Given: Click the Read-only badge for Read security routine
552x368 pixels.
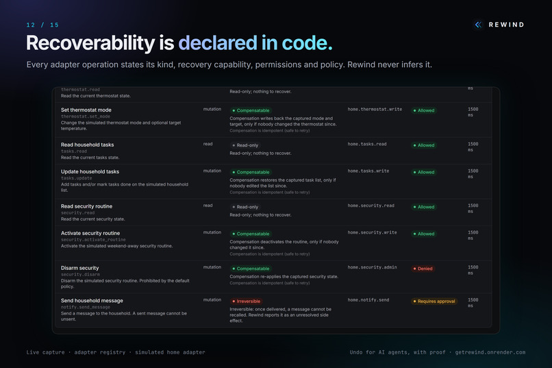Looking at the screenshot, I should [x=245, y=207].
